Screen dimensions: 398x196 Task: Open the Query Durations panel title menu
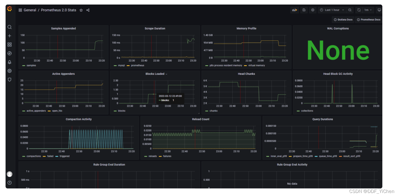pos(322,119)
